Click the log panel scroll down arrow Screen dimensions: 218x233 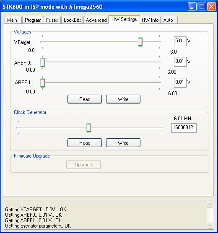pyautogui.click(x=210, y=225)
